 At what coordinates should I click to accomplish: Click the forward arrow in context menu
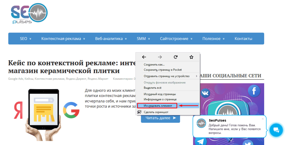click(x=160, y=57)
